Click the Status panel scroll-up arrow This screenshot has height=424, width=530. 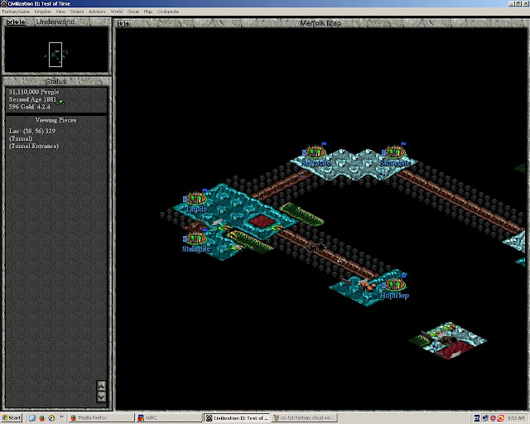pyautogui.click(x=101, y=386)
